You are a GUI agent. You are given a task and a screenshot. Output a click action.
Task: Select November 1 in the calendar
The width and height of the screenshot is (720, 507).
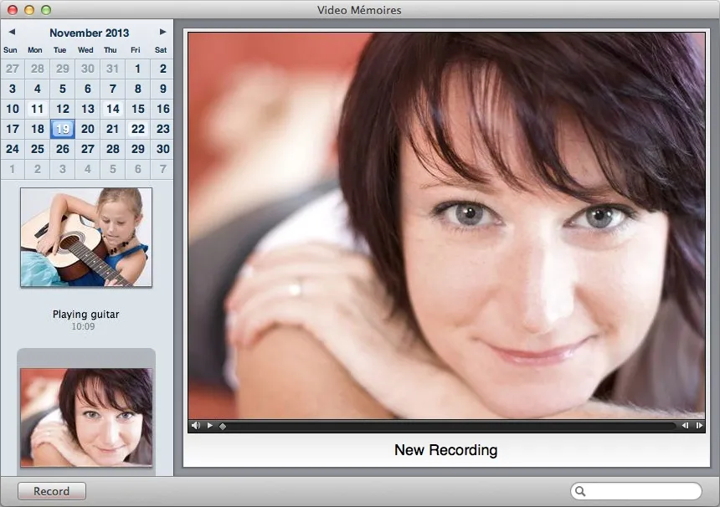point(138,69)
